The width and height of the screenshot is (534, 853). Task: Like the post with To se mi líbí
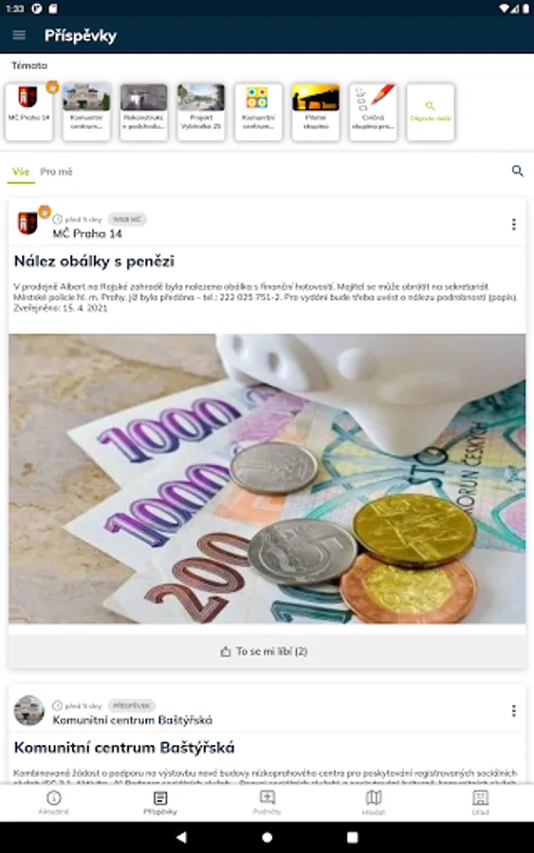264,651
